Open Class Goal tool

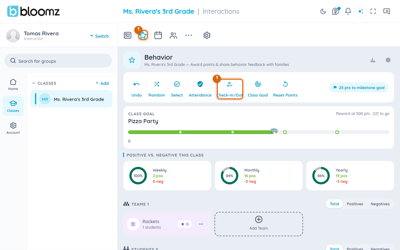[x=258, y=89]
